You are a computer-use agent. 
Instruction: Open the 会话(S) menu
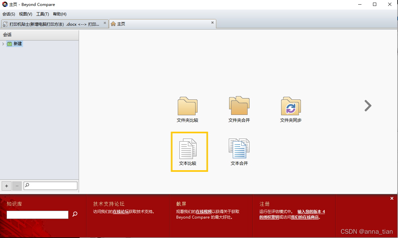click(x=9, y=14)
